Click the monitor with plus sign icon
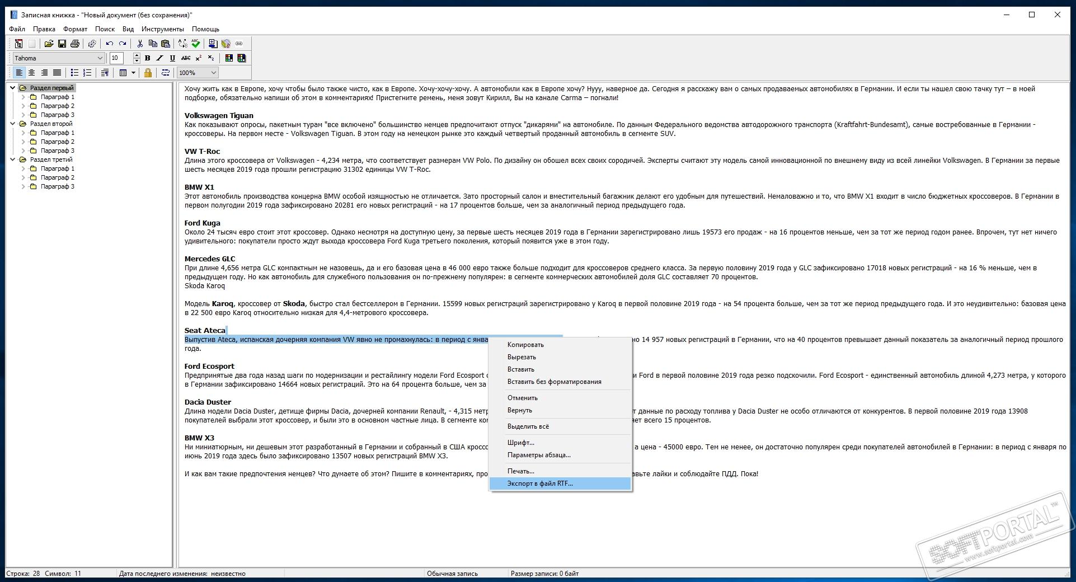This screenshot has width=1076, height=582. [213, 43]
